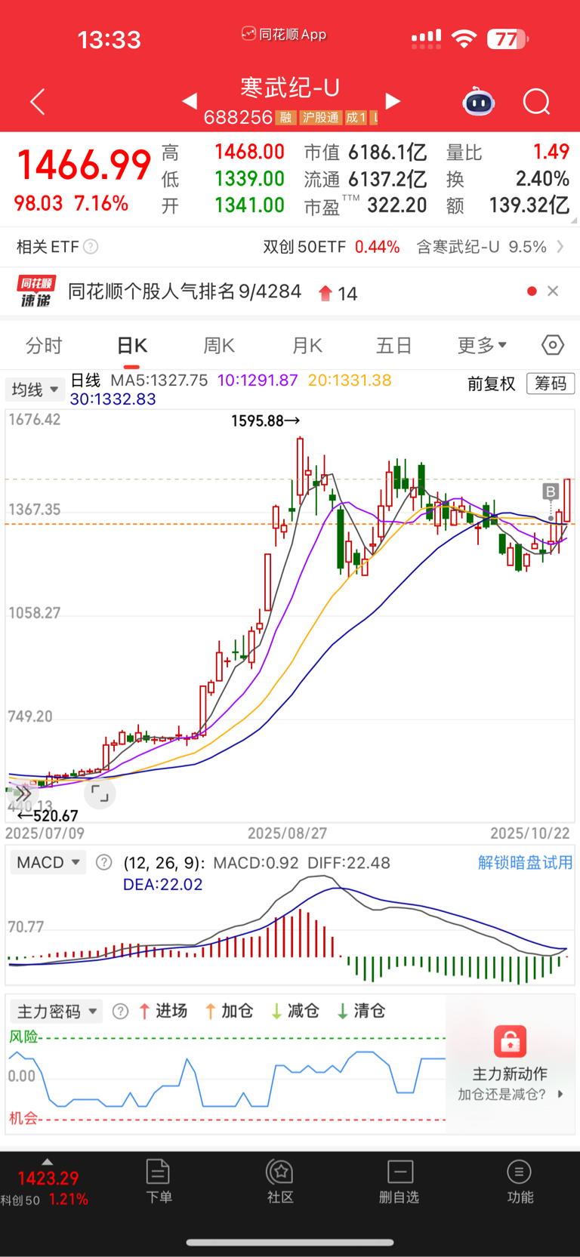Open 主力密码 help question icon
580x1257 pixels.
(x=120, y=1011)
